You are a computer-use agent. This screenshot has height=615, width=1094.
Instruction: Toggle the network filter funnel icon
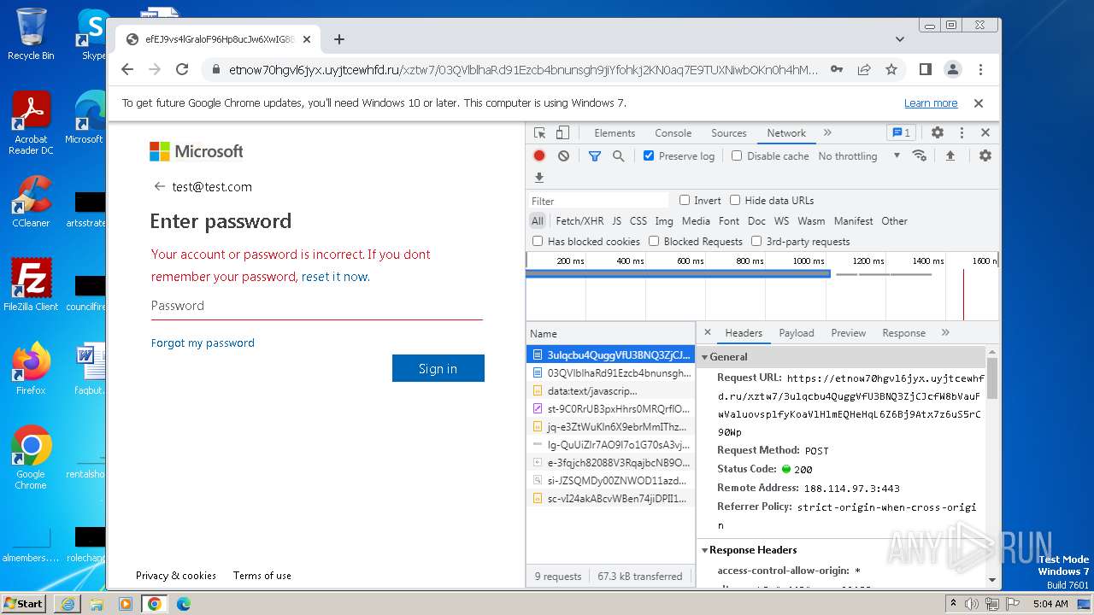(x=595, y=156)
